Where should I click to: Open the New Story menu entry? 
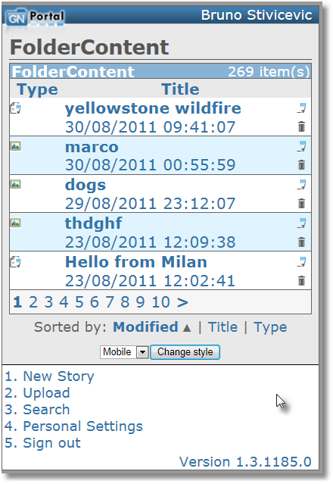click(49, 376)
